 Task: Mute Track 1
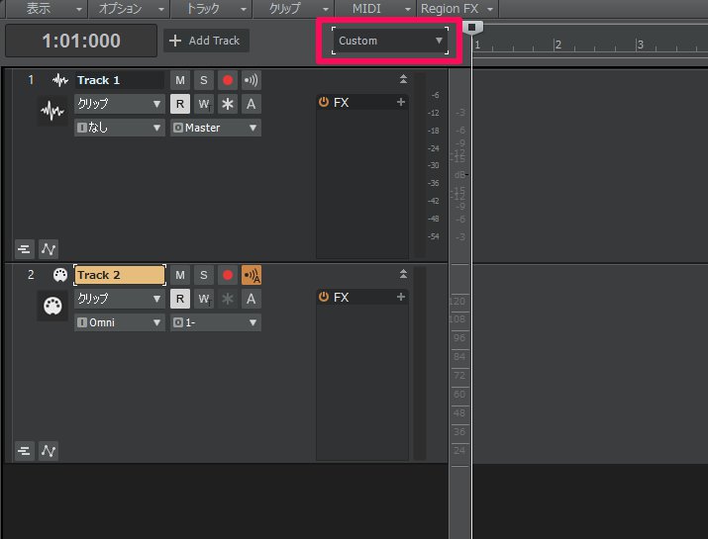point(180,80)
